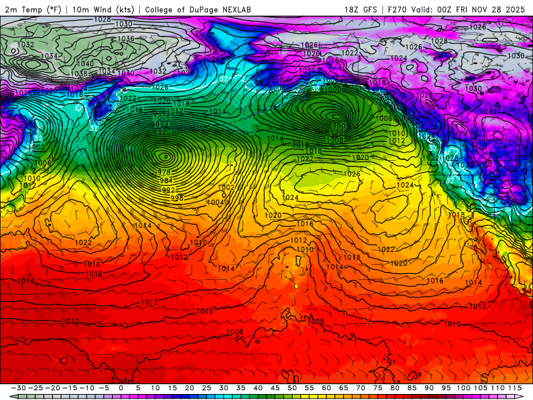Click the 100 label on the temperature scale
Image resolution: width=533 pixels, height=400 pixels.
[463, 388]
